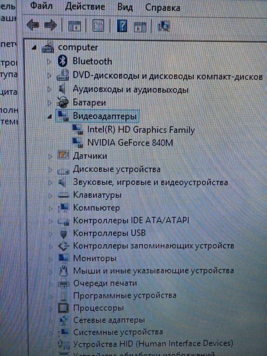Viewport: 267px width, 356px height.
Task: Select Устройства HID (Human Interface Devices)
Action: click(x=153, y=343)
